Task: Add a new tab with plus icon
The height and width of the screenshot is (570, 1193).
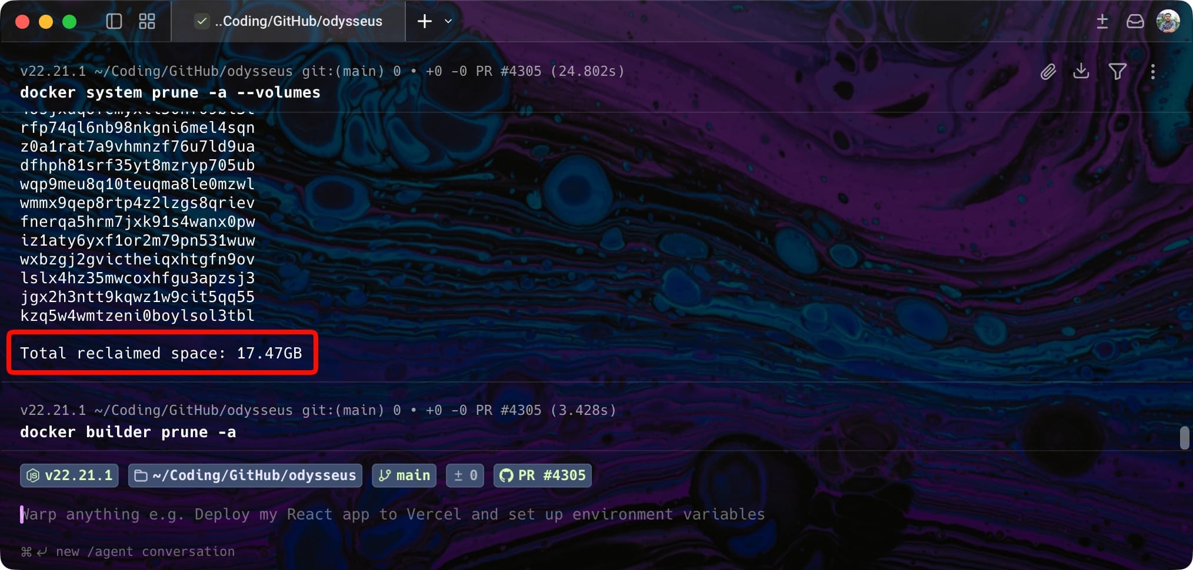Action: 425,22
